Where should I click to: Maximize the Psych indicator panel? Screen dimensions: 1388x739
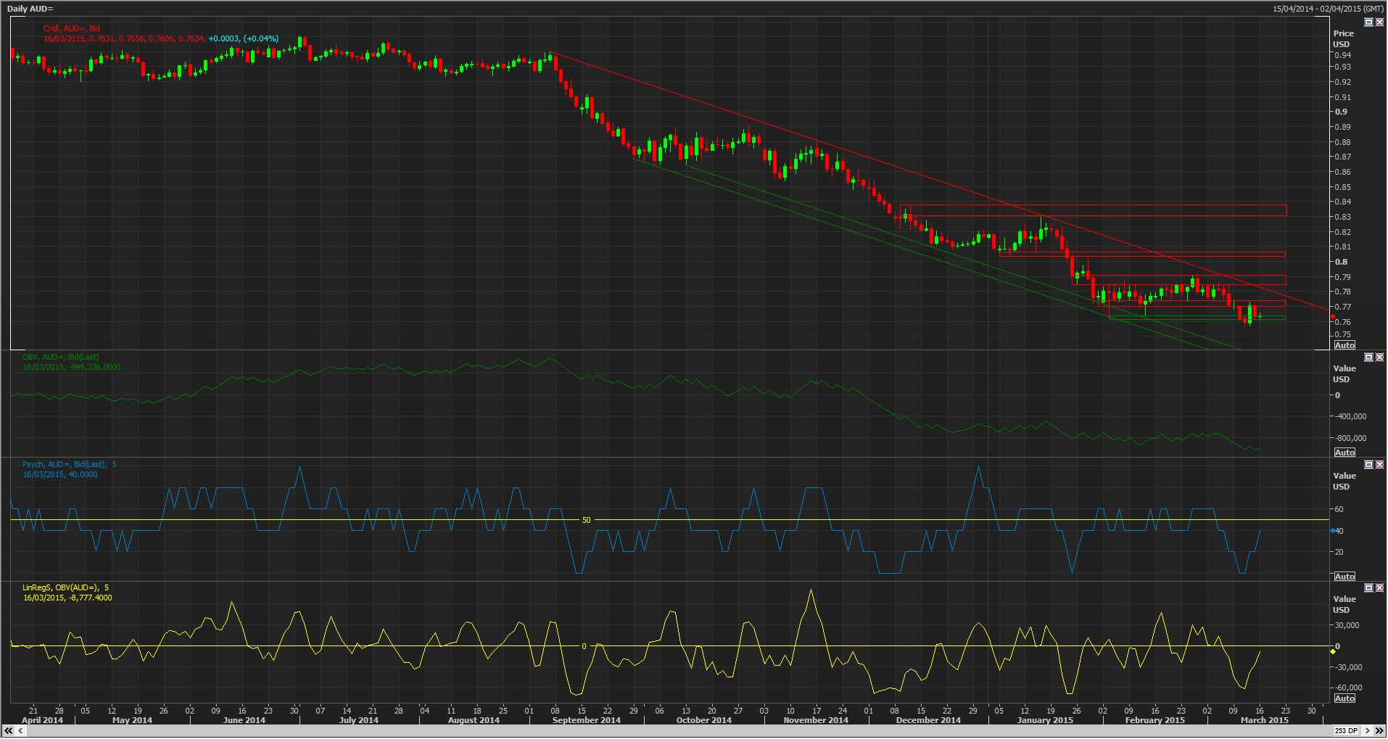click(x=1368, y=464)
